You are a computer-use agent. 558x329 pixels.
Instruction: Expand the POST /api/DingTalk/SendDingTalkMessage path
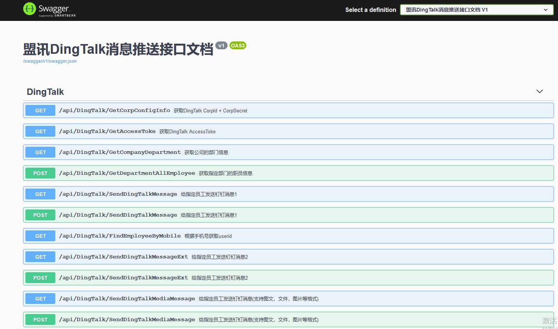(x=118, y=215)
